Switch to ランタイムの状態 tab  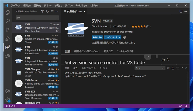[125, 51]
